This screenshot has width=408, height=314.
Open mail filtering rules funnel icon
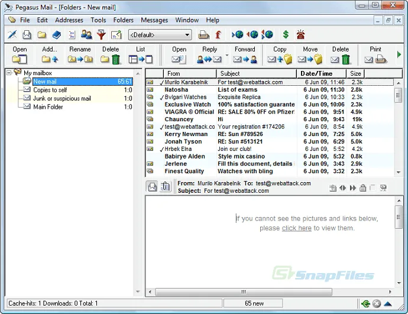pos(101,35)
